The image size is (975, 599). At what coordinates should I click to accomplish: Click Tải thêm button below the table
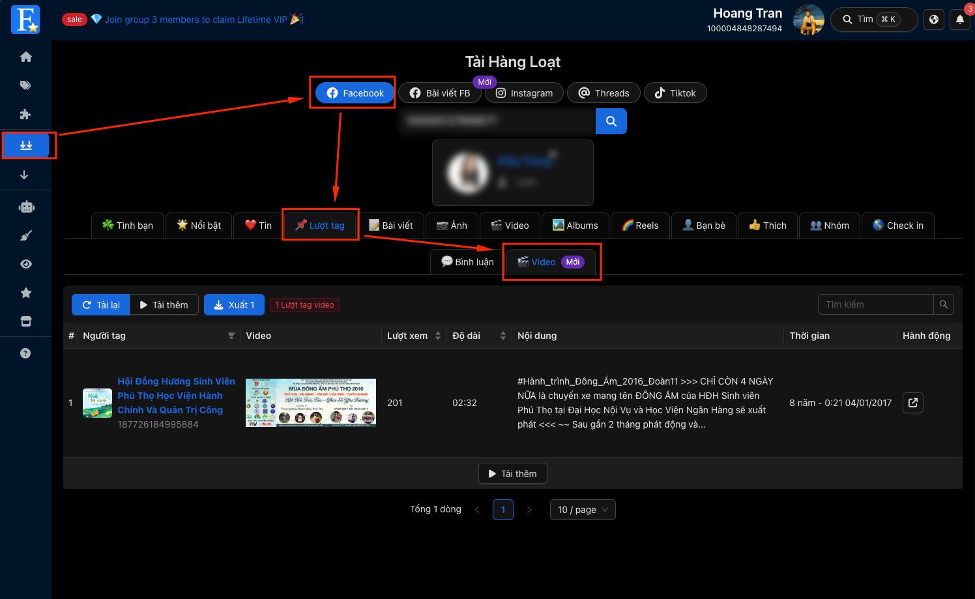512,474
